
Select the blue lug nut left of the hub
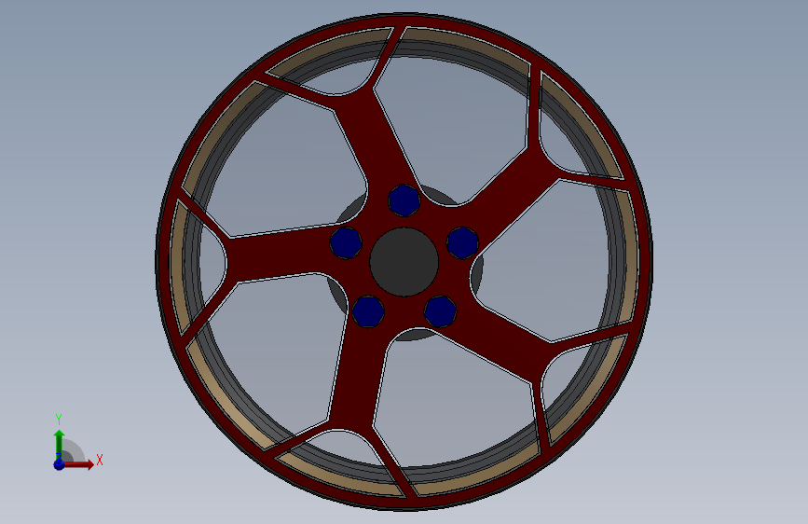click(x=346, y=243)
